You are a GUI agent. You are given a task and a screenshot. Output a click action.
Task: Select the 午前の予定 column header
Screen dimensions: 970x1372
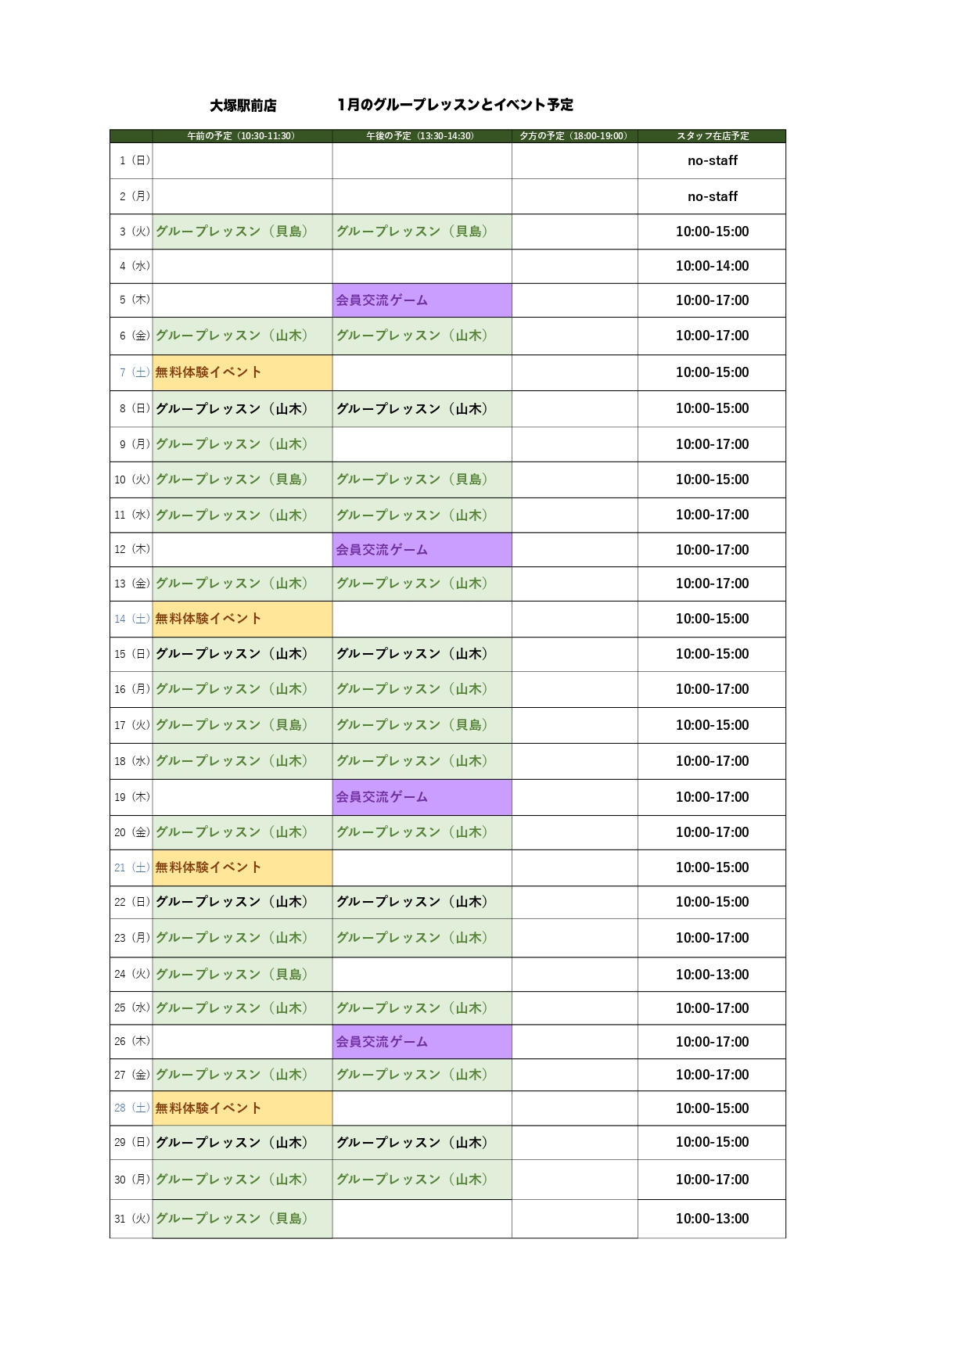tap(242, 136)
